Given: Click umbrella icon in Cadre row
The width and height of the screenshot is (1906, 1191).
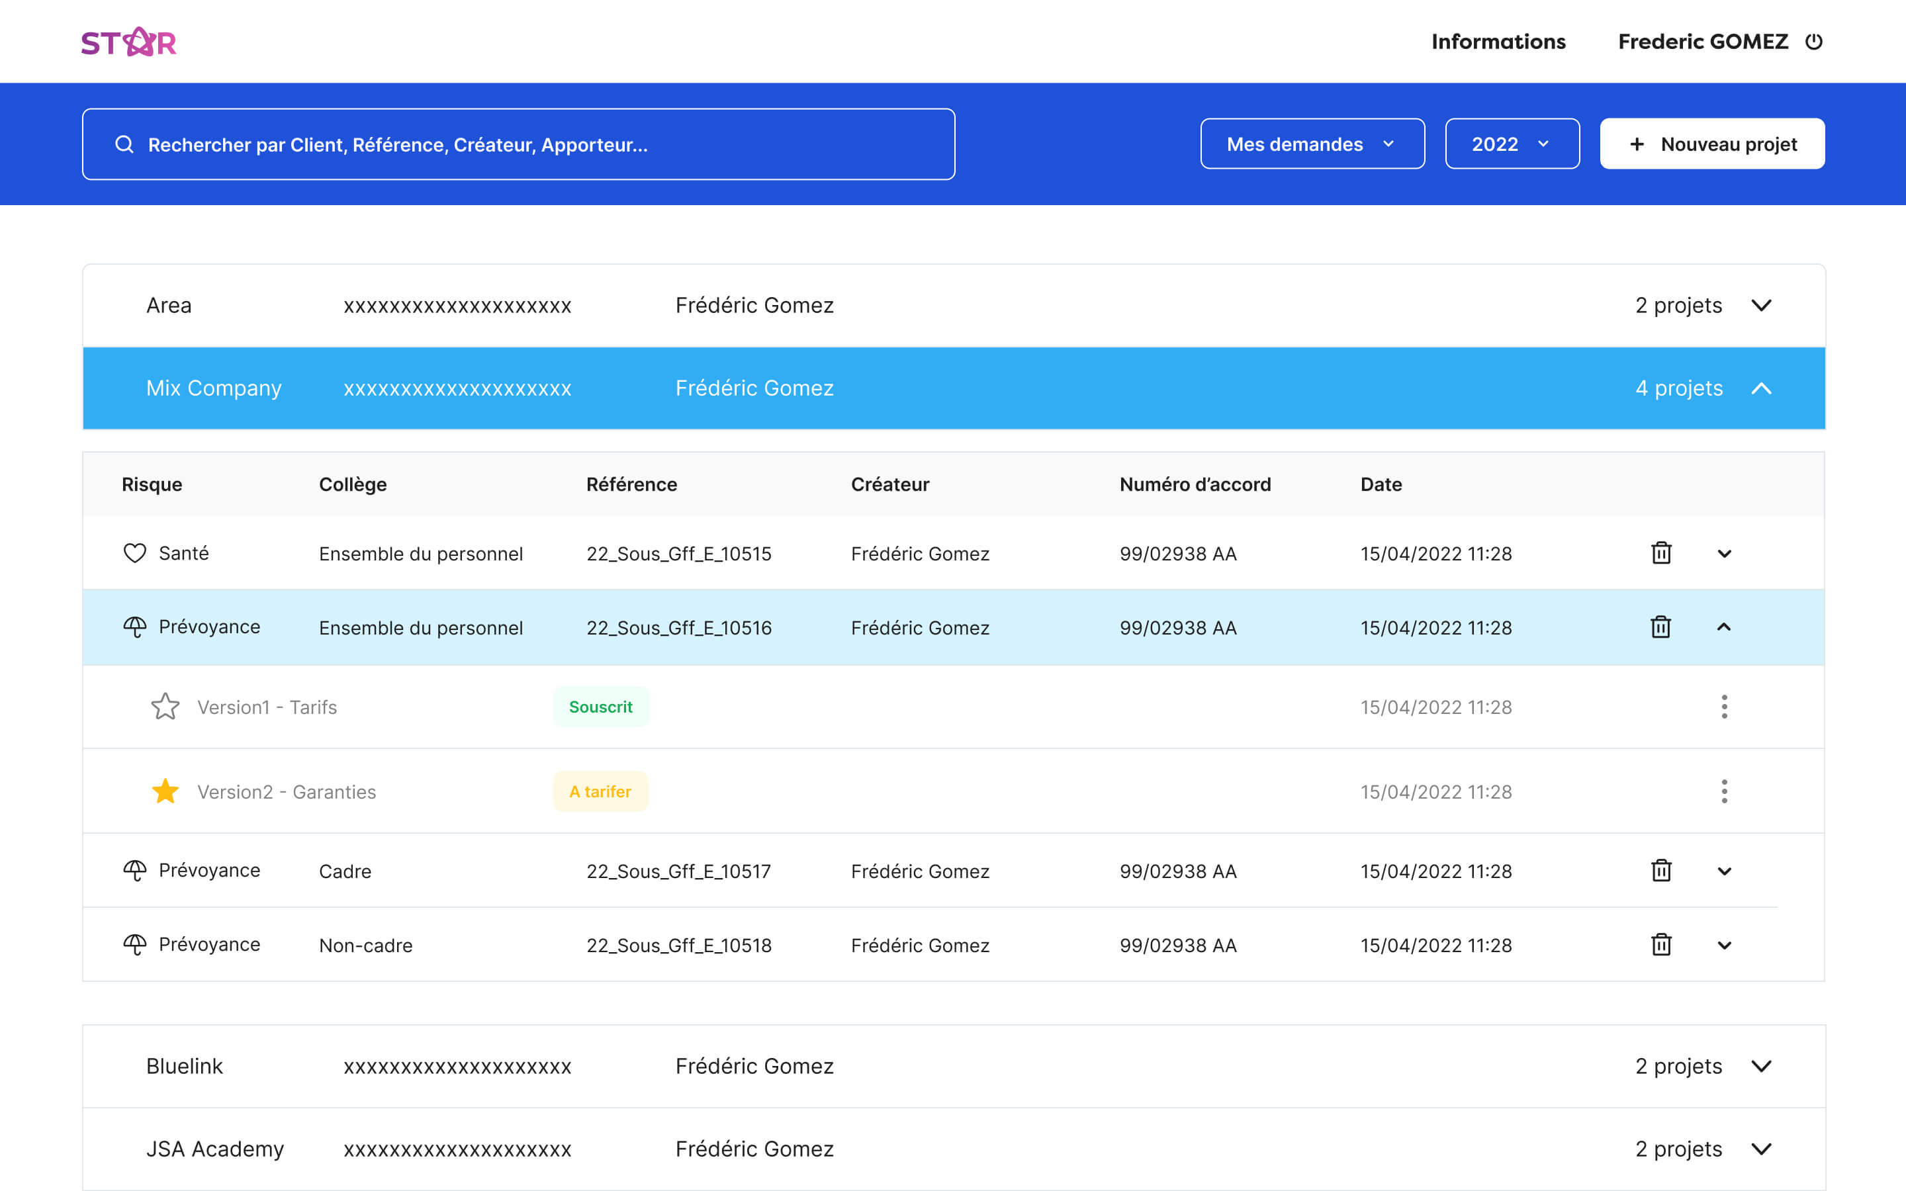Looking at the screenshot, I should tap(135, 870).
